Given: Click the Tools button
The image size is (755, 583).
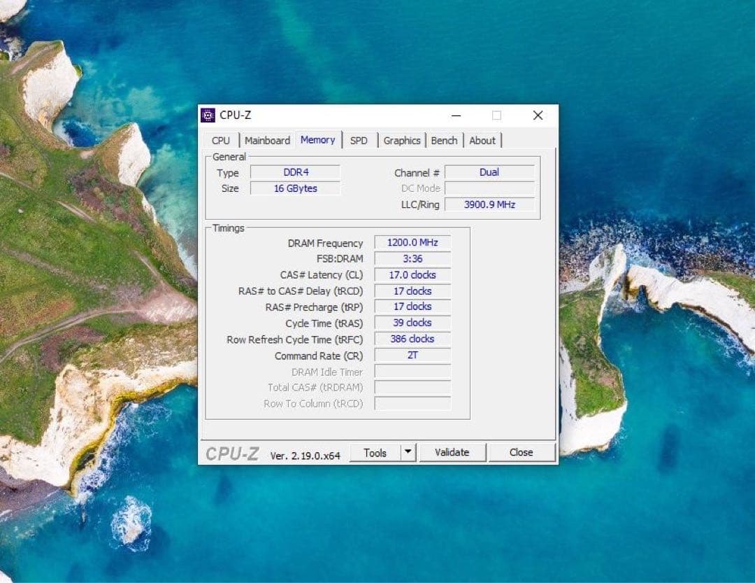Looking at the screenshot, I should pyautogui.click(x=375, y=453).
